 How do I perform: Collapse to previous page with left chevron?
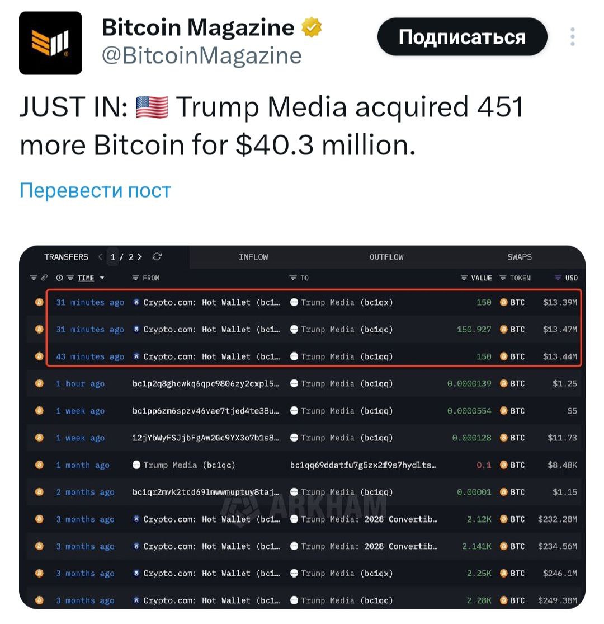click(100, 257)
